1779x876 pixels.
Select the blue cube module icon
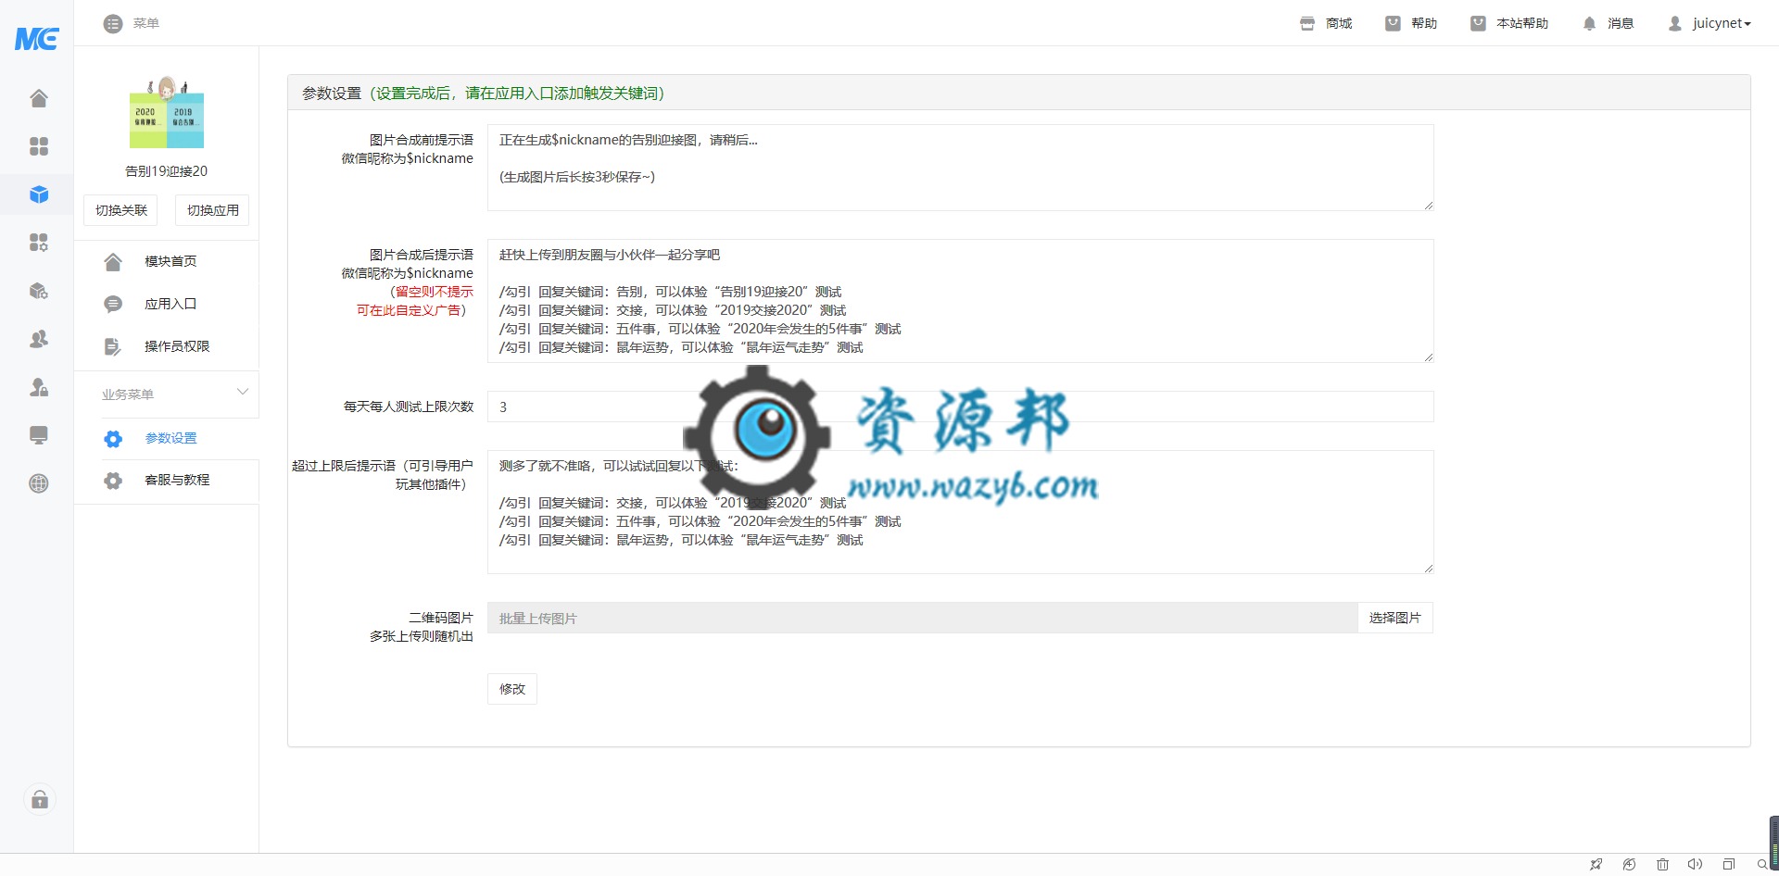click(38, 194)
